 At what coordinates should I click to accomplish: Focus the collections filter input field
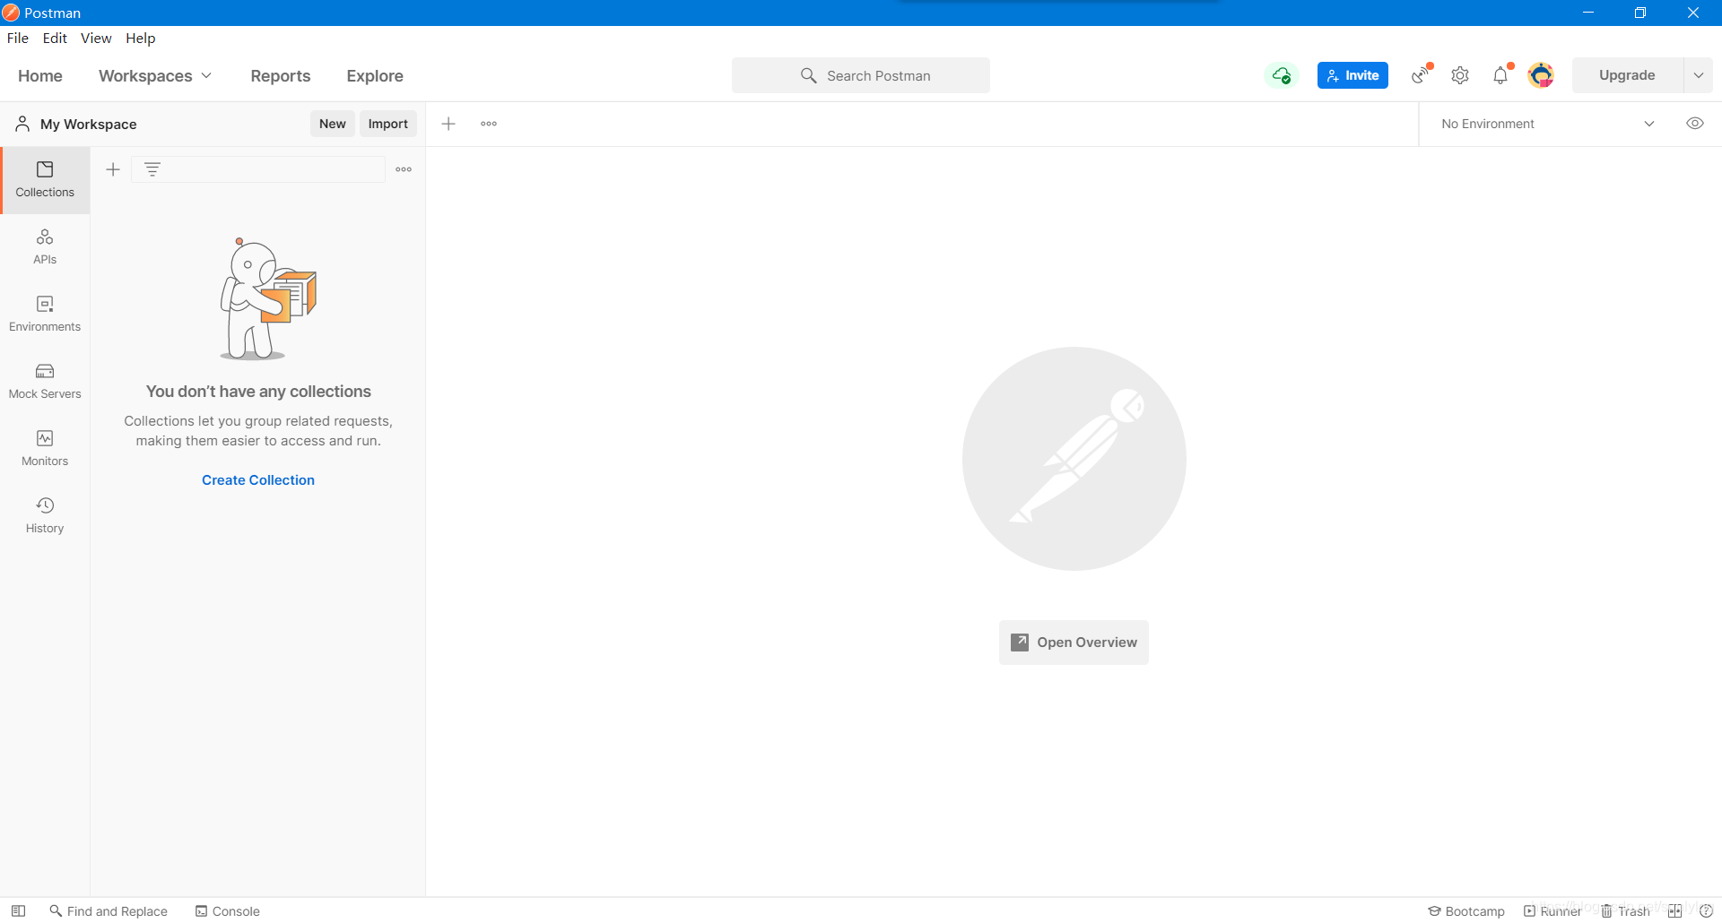pyautogui.click(x=258, y=169)
